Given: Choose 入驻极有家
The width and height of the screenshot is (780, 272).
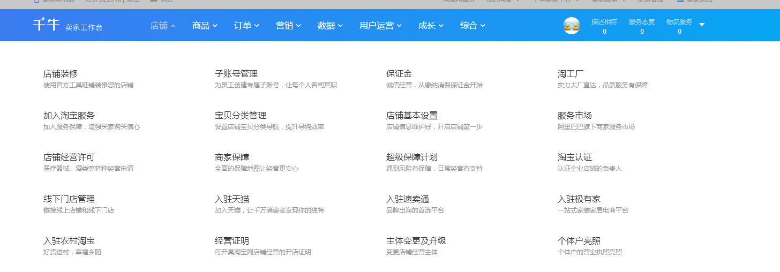Looking at the screenshot, I should pyautogui.click(x=579, y=199).
